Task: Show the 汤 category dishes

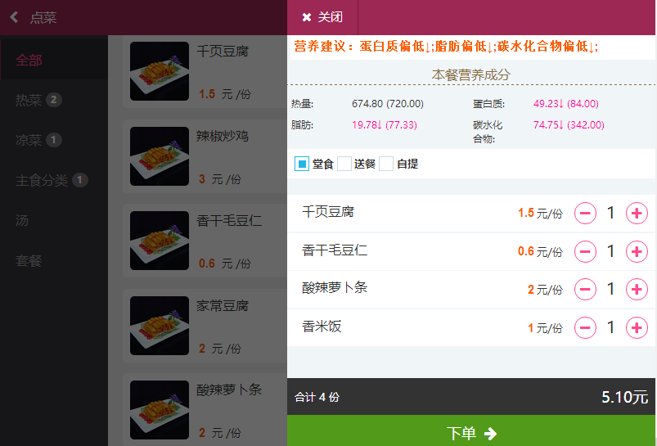Action: [x=23, y=221]
